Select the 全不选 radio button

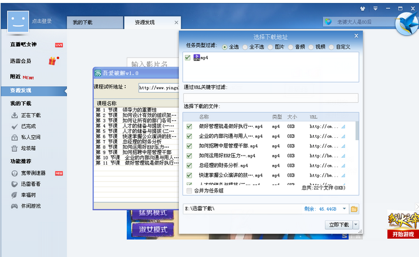[245, 47]
